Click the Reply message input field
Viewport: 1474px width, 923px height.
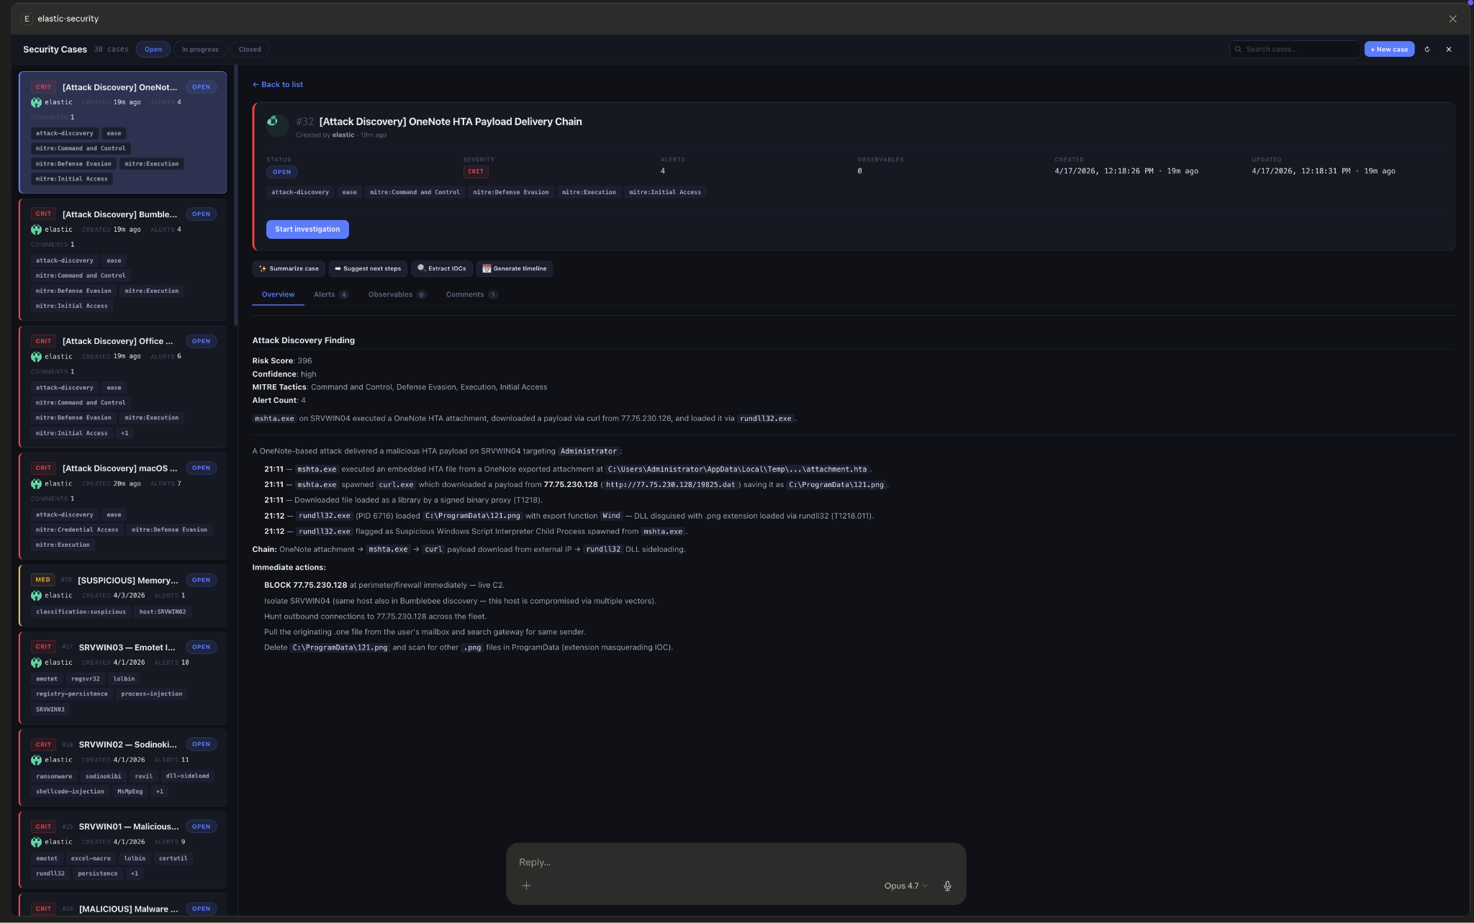point(720,862)
